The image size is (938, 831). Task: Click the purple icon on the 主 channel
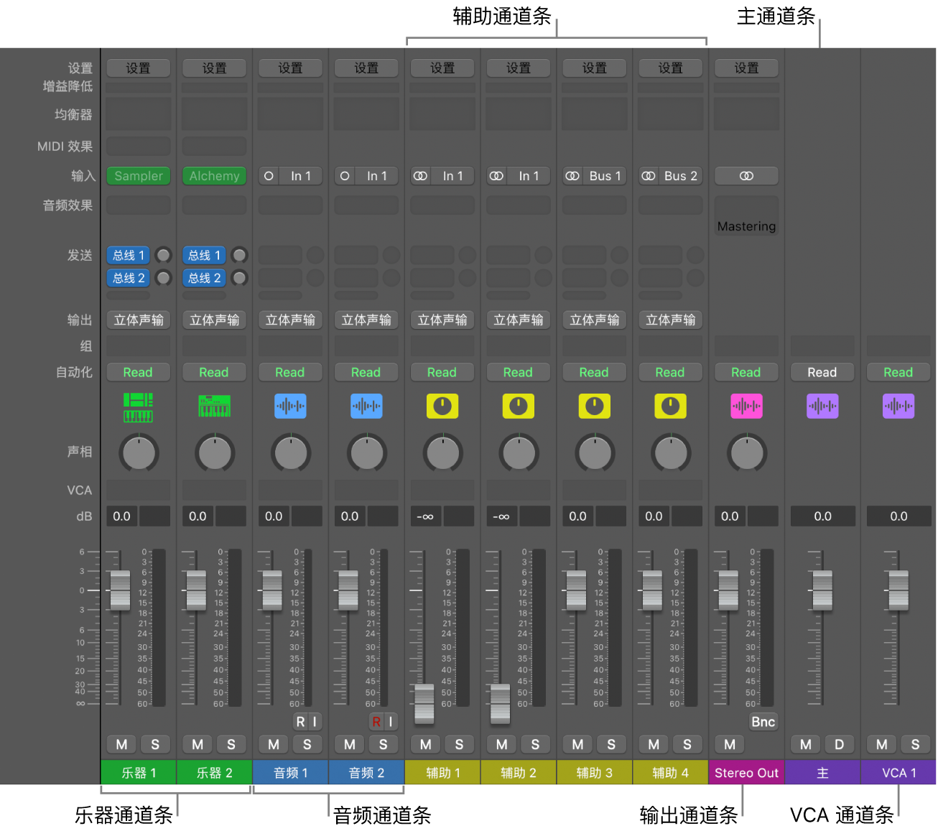822,406
